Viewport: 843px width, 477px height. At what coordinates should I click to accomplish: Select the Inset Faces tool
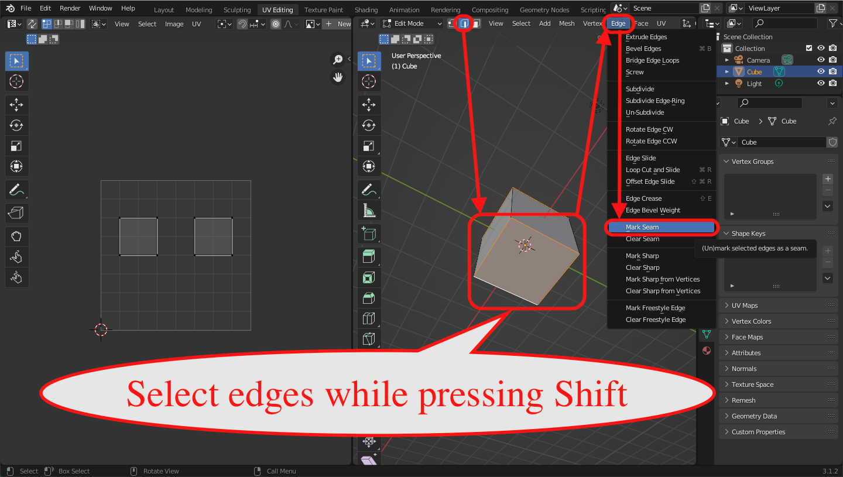pyautogui.click(x=369, y=277)
